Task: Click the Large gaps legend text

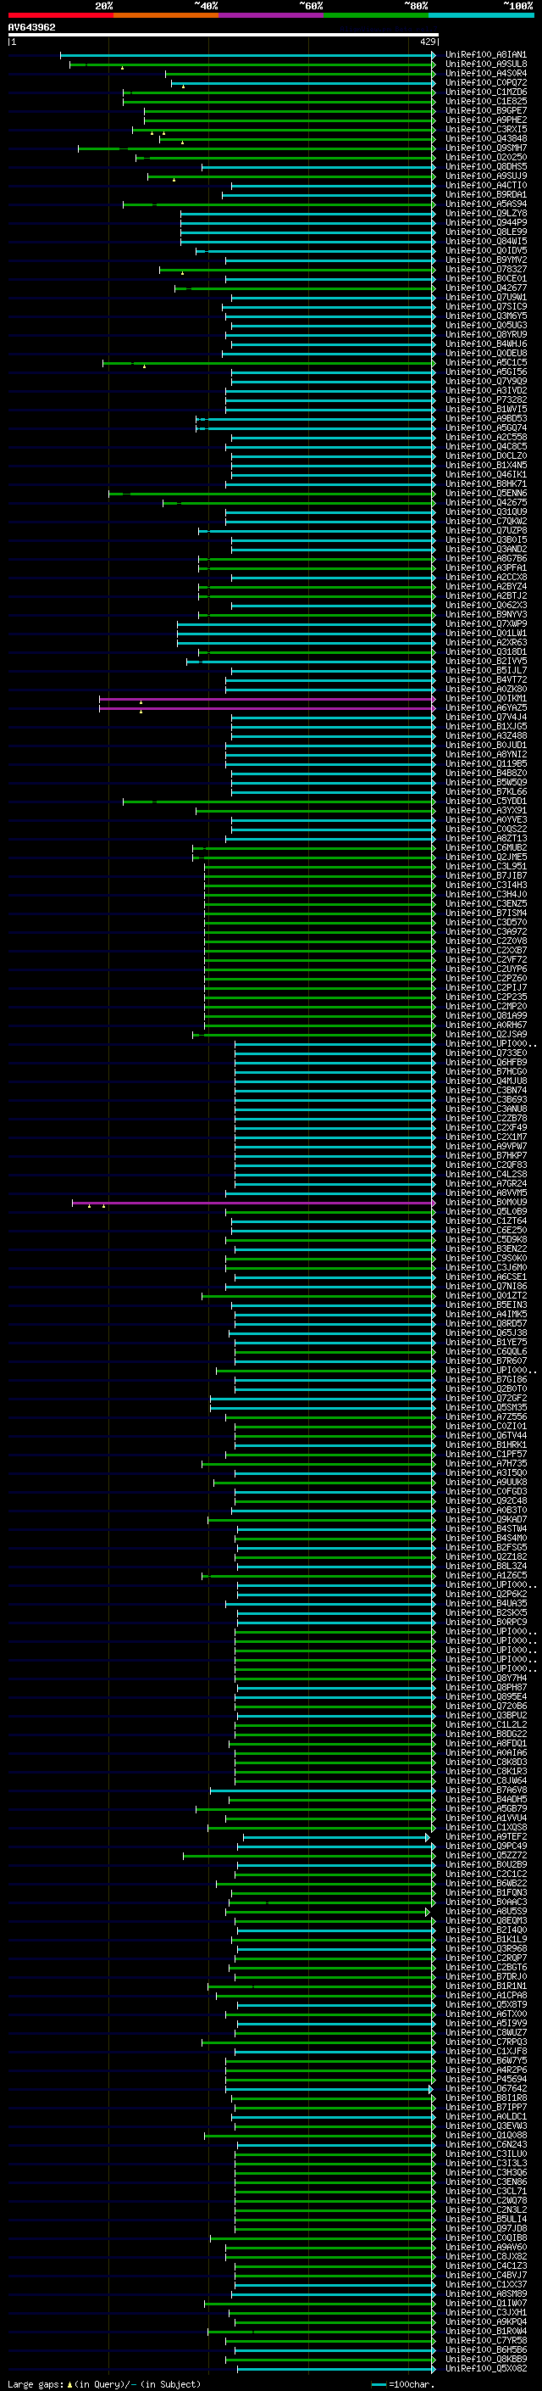Action: point(104,2384)
